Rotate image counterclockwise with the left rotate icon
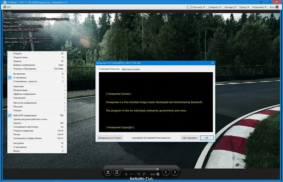Image resolution: width=283 pixels, height=182 pixels. [x=138, y=174]
